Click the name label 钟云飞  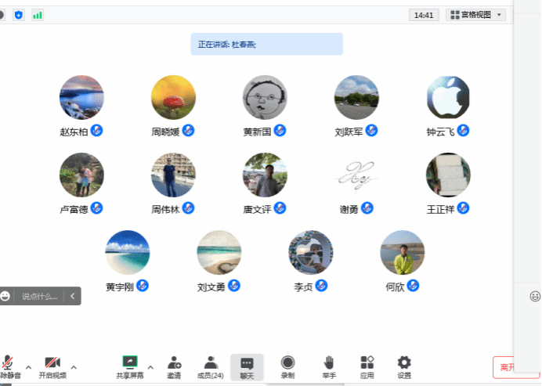pyautogui.click(x=440, y=132)
